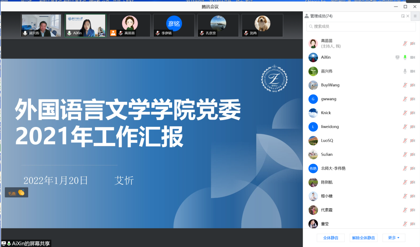Open the 更多 dropdown menu

[393, 237]
